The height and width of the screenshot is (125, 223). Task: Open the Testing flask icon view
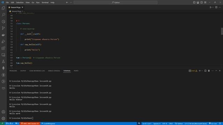click(x=3, y=61)
